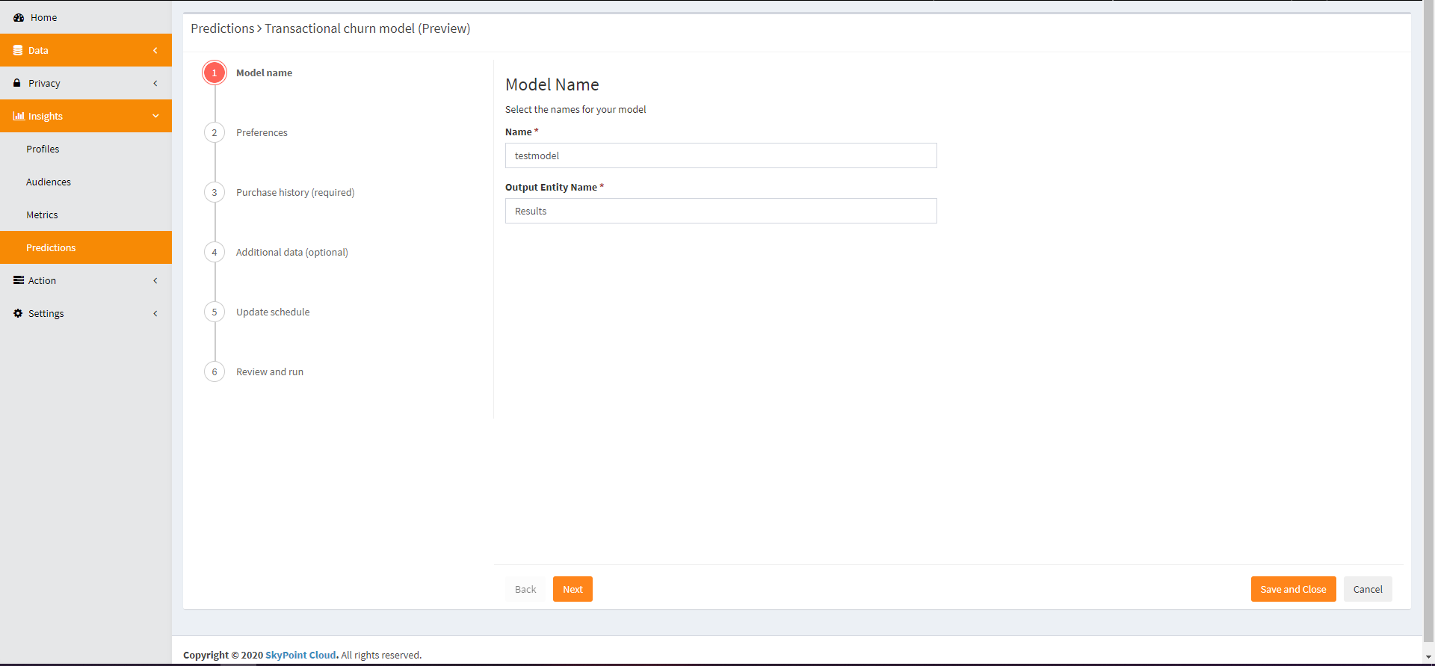Viewport: 1435px width, 666px height.
Task: Click Save and Close button
Action: click(1293, 589)
